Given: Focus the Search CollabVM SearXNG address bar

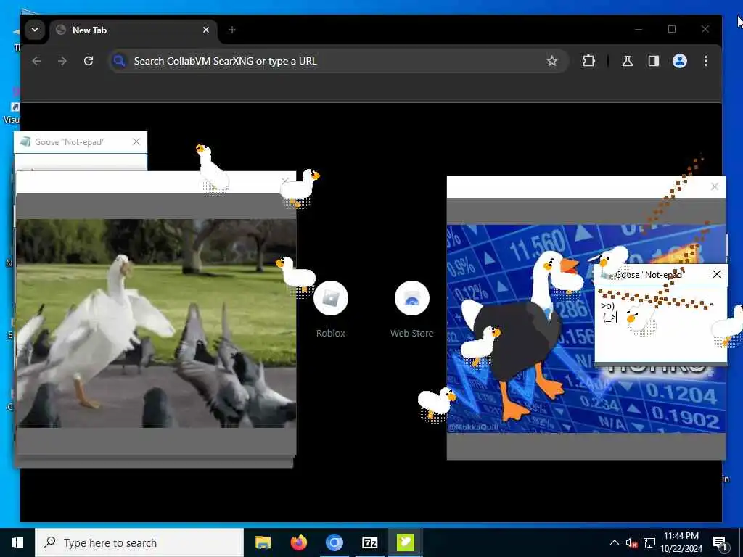Looking at the screenshot, I should (338, 61).
